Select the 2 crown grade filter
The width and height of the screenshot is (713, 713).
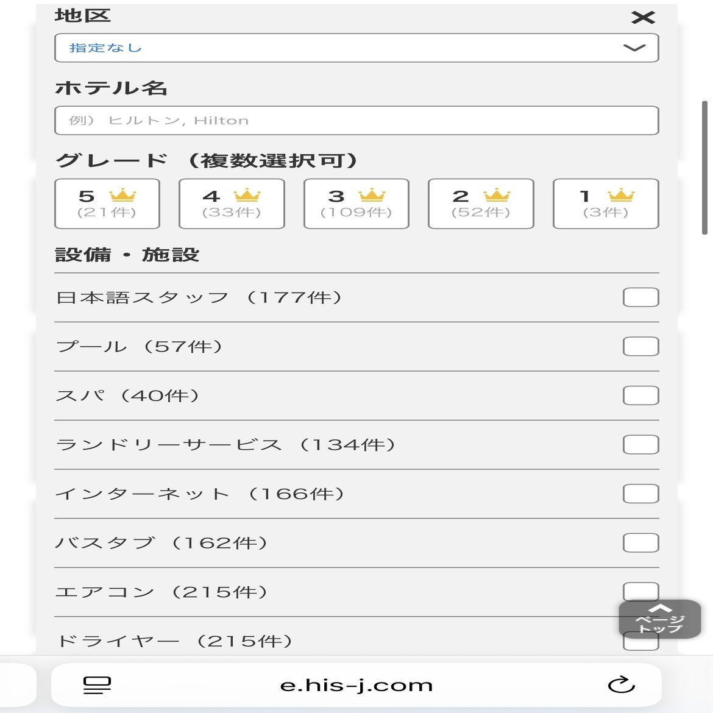(x=481, y=204)
